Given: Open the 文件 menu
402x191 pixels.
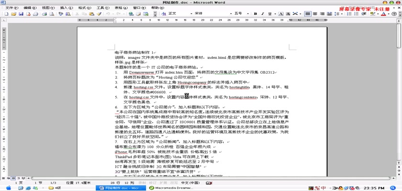Looking at the screenshot, I should (x=12, y=8).
